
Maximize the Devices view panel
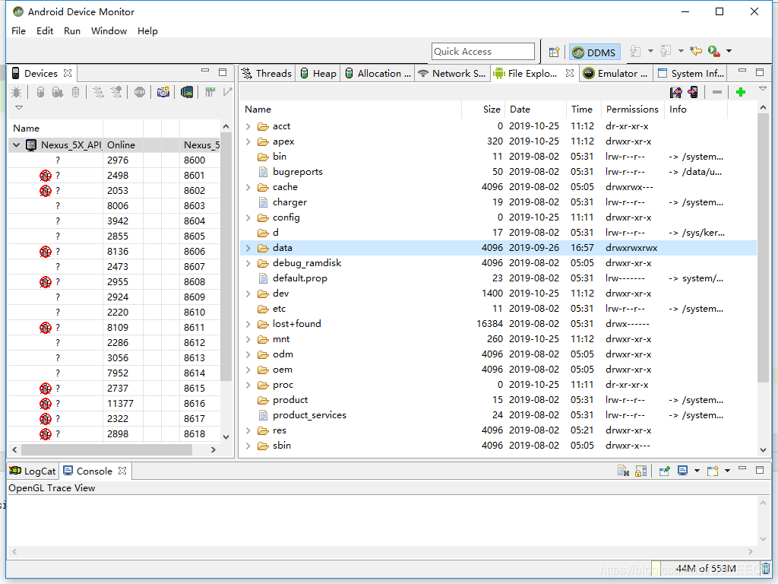click(223, 72)
